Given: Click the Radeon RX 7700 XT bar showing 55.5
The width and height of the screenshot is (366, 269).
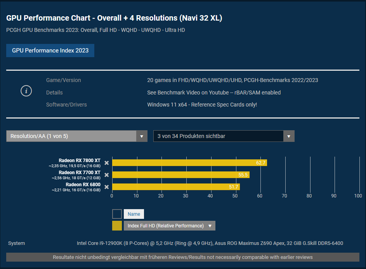Looking at the screenshot, I should pyautogui.click(x=181, y=175).
